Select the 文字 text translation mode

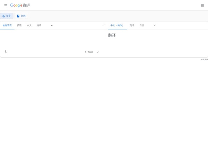[7, 16]
